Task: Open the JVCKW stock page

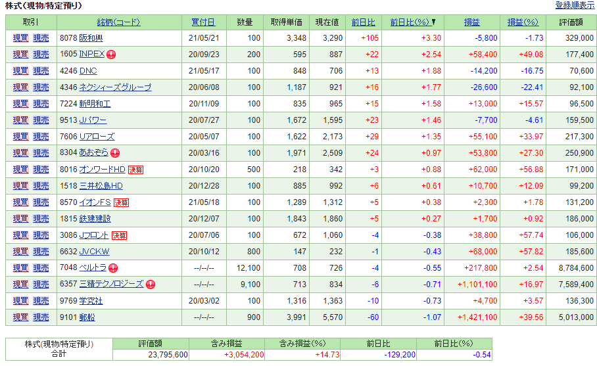Action: pyautogui.click(x=94, y=252)
